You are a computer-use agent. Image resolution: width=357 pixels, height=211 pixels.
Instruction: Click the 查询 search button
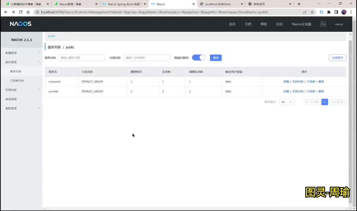coord(216,58)
